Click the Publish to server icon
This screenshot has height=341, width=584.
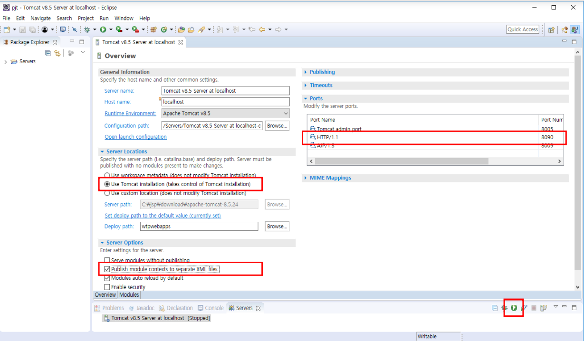click(x=544, y=308)
